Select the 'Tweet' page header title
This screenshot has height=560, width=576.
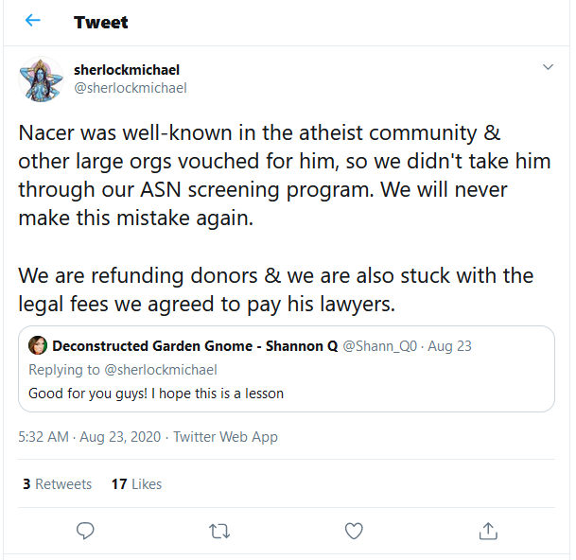[x=100, y=23]
